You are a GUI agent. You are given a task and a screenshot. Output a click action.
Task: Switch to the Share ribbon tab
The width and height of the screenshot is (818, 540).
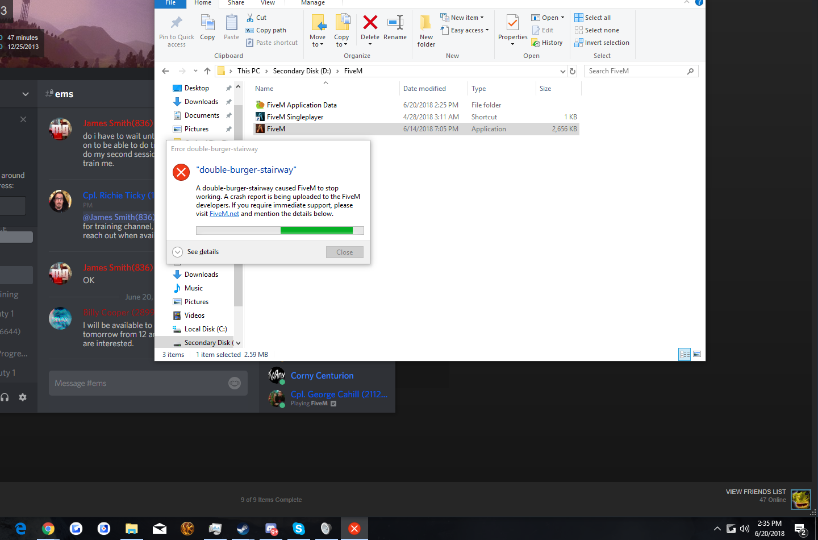click(x=236, y=3)
